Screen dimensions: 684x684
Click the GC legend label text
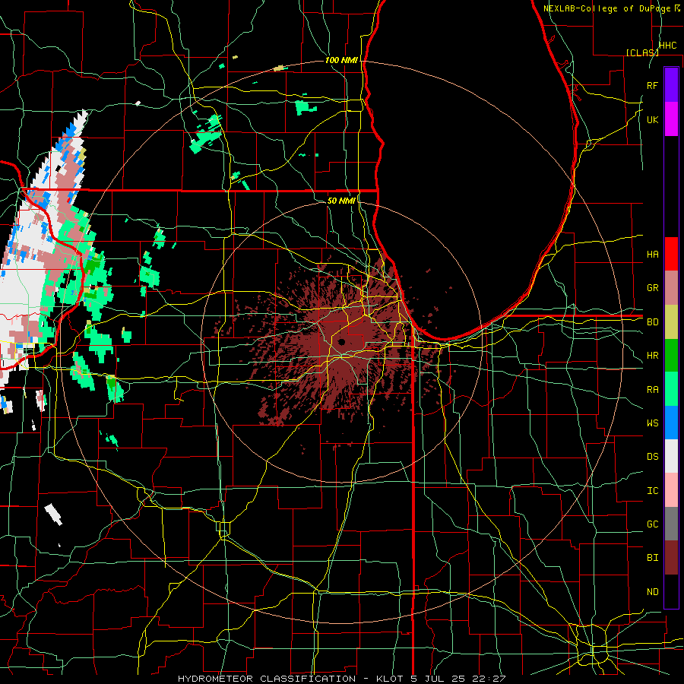[x=653, y=524]
